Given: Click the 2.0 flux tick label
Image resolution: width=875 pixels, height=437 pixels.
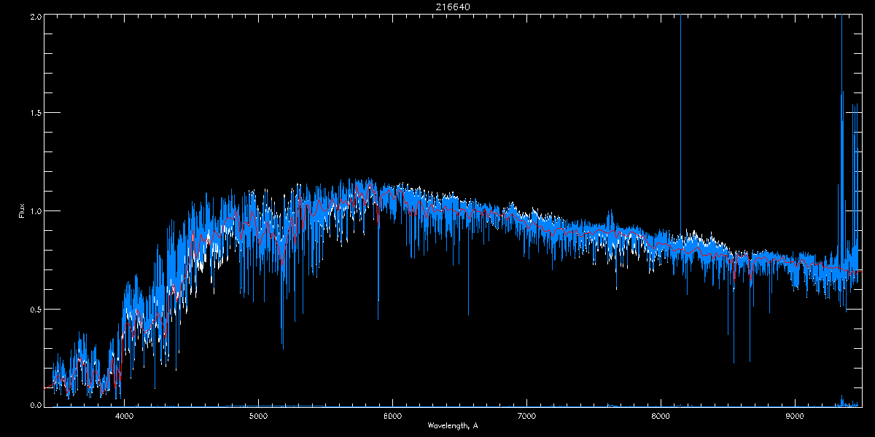Looking at the screenshot, I should [x=34, y=15].
